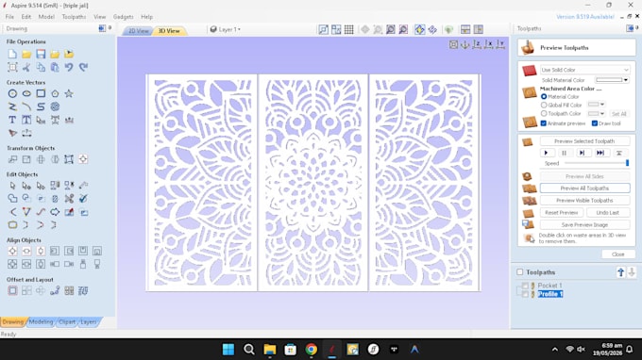The height and width of the screenshot is (360, 642).
Task: Select Toolpath Color radio button
Action: (x=544, y=113)
